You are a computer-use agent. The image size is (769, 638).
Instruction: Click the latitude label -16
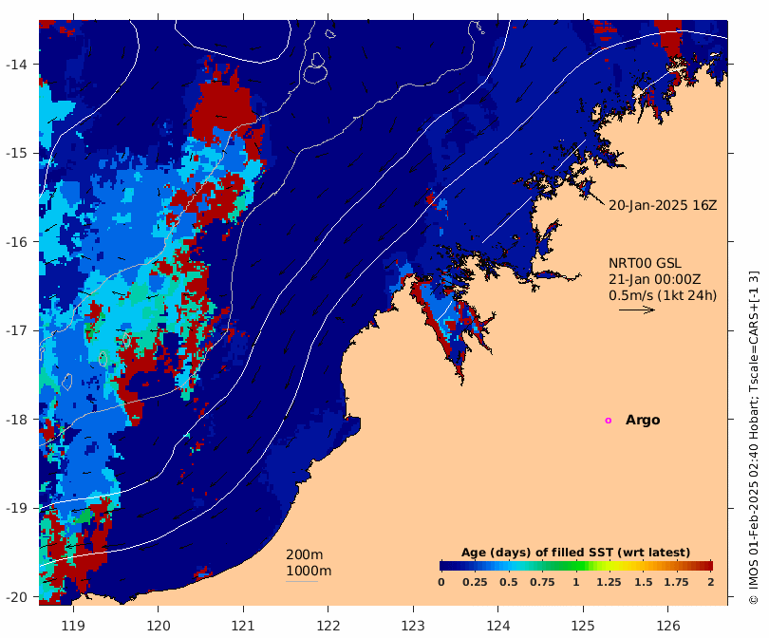click(x=16, y=242)
